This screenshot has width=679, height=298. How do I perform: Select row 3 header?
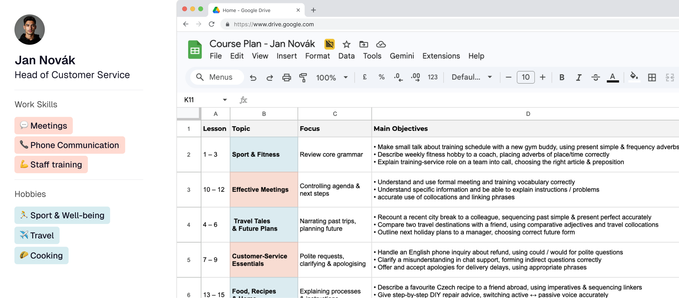point(189,190)
